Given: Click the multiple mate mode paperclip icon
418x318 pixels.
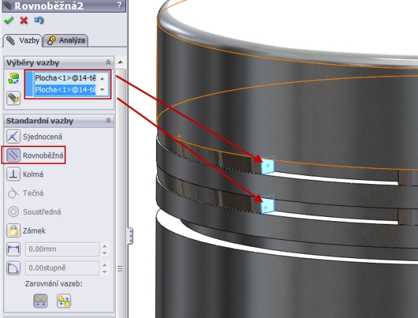Looking at the screenshot, I should tap(13, 98).
